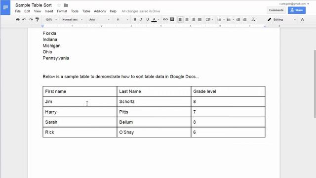Click the right indent marker on ruler
The width and height of the screenshot is (316, 178).
tap(265, 26)
